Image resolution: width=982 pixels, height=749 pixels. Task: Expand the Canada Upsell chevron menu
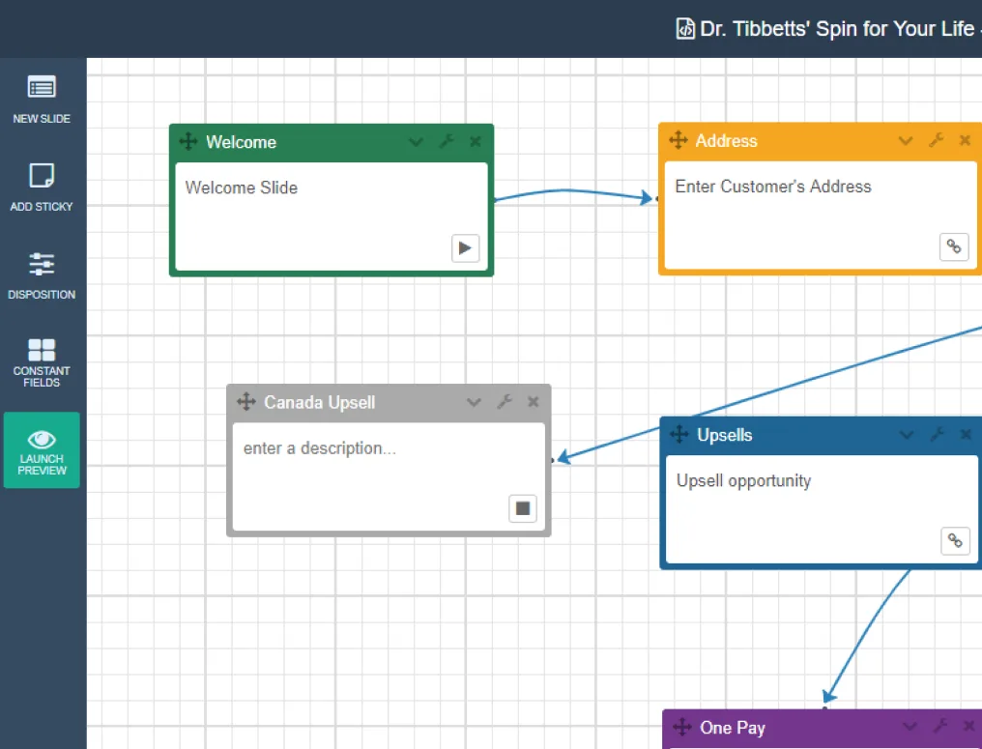pyautogui.click(x=474, y=402)
